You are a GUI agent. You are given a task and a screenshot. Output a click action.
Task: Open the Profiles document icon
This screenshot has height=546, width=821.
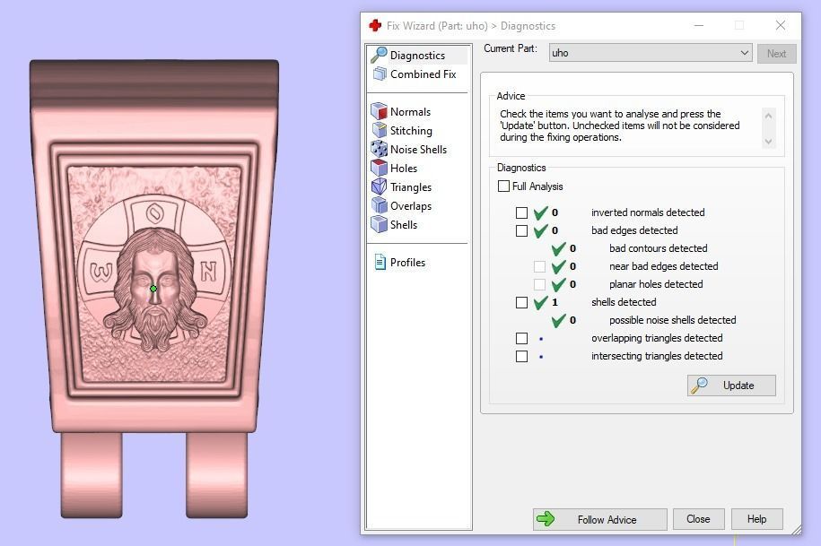pyautogui.click(x=380, y=262)
